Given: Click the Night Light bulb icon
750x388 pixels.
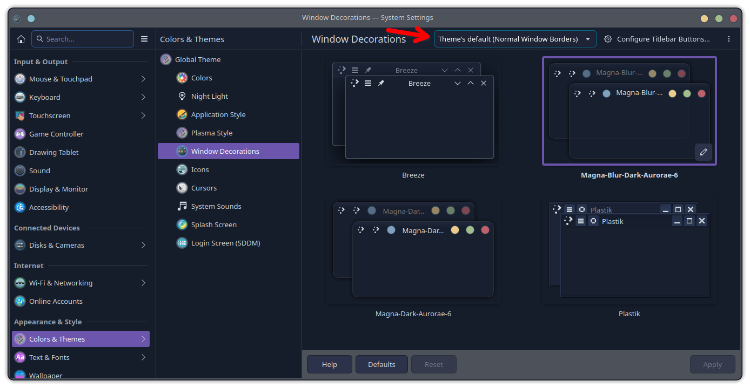Looking at the screenshot, I should [x=182, y=96].
